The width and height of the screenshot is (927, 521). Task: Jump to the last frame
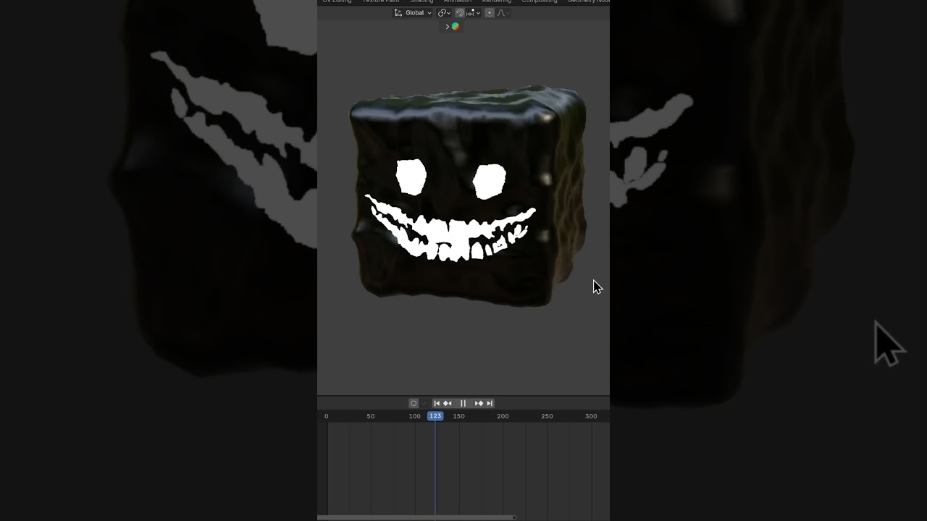pyautogui.click(x=490, y=403)
